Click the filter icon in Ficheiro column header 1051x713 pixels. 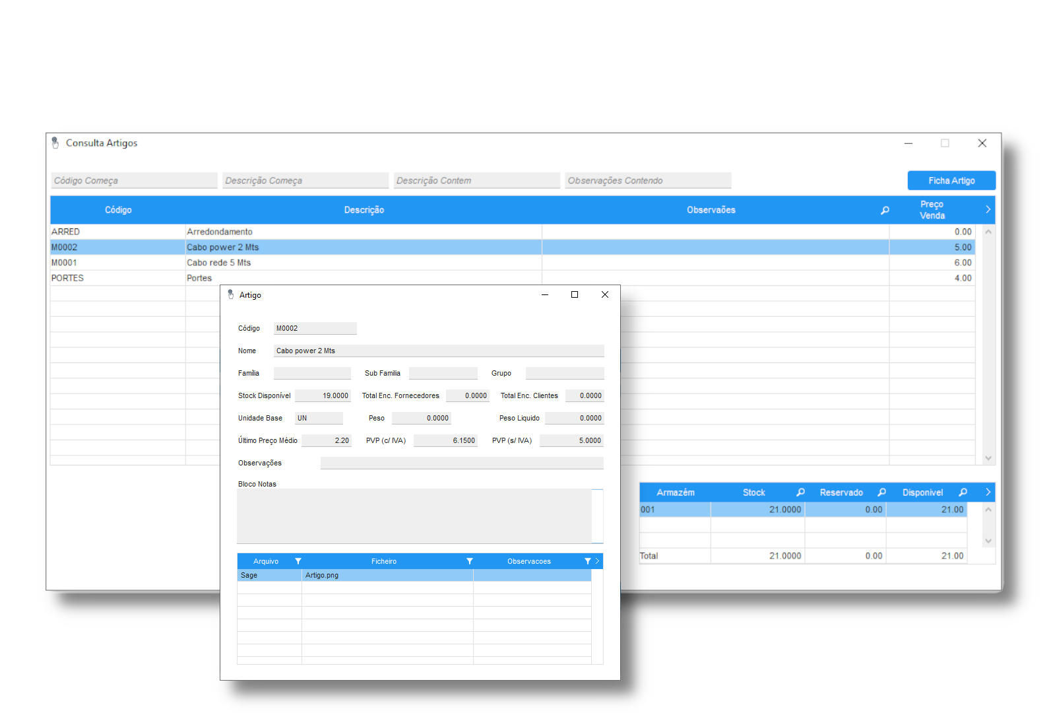pyautogui.click(x=470, y=561)
